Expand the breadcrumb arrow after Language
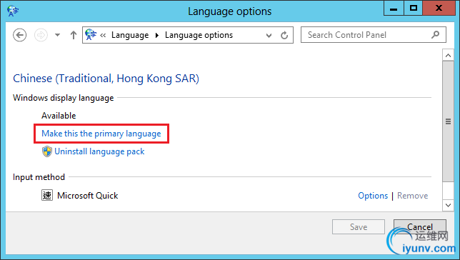Screen dimensions: 460x260 157,35
